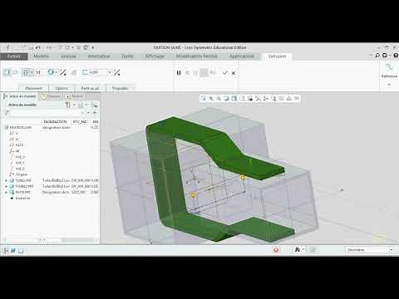This screenshot has height=299, width=399.
Task: Open the Propriétés panel
Action: point(120,88)
